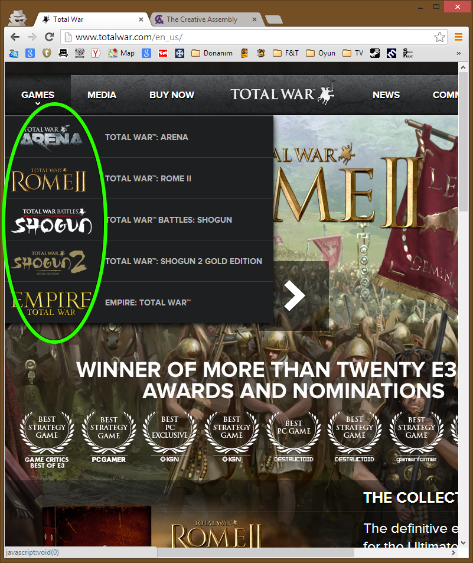Screen dimensions: 473x563
Task: Click the PC Gamer Best Strategy Game badge
Action: (x=109, y=438)
